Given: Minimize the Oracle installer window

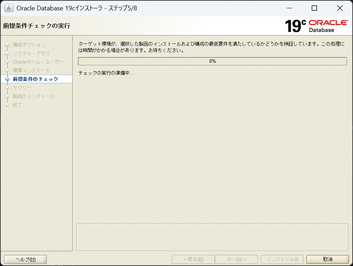Looking at the screenshot, I should (x=289, y=8).
